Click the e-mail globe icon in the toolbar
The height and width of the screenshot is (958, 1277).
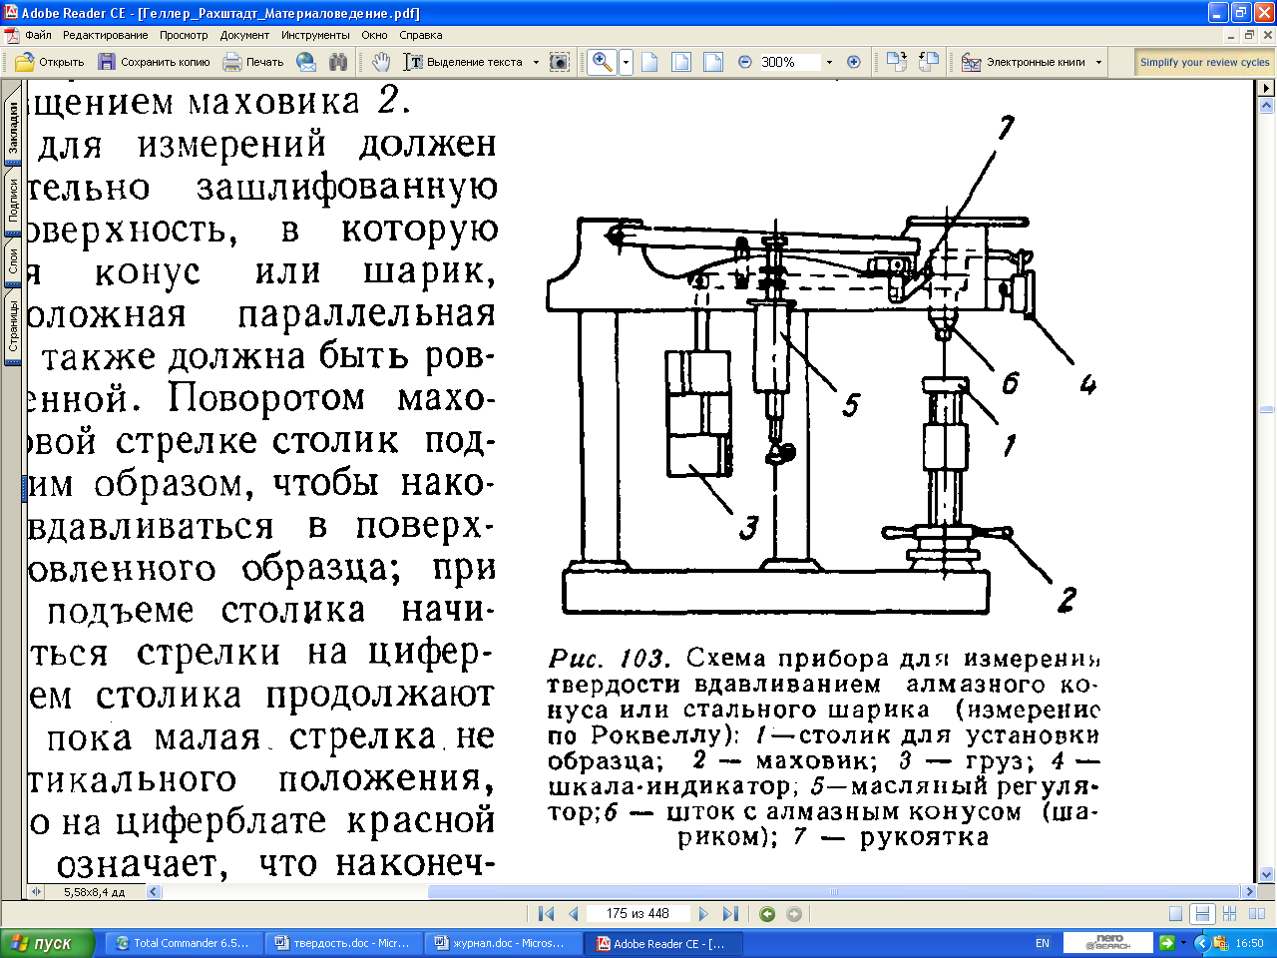(307, 62)
